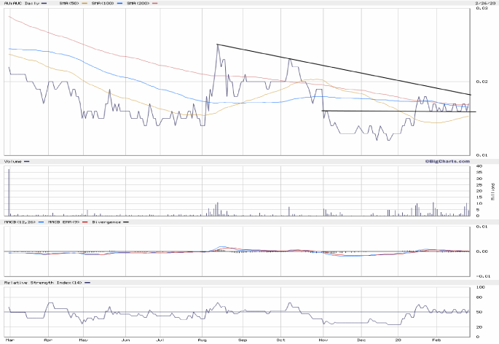Click the Divergence black legend marker
Image resolution: width=499 pixels, height=344 pixels.
(125, 222)
